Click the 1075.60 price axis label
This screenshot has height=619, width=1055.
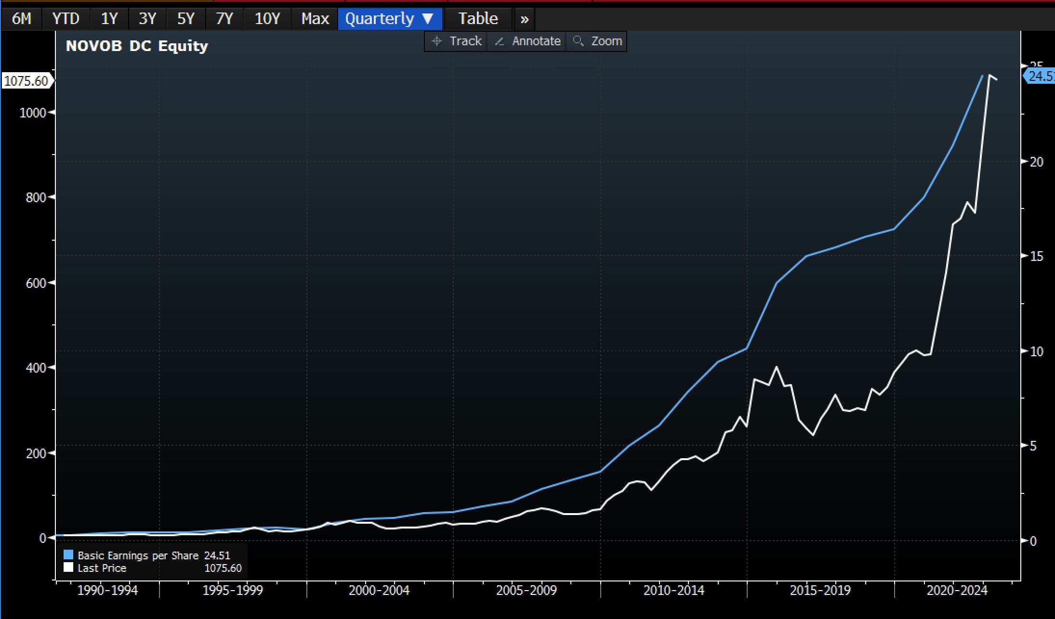pyautogui.click(x=26, y=81)
